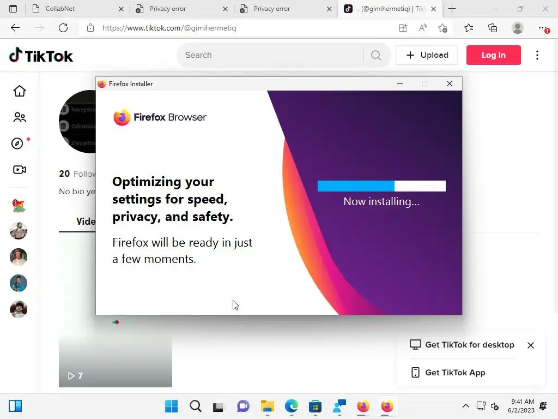Open the third suggested account avatar
This screenshot has height=419, width=558.
[x=19, y=257]
